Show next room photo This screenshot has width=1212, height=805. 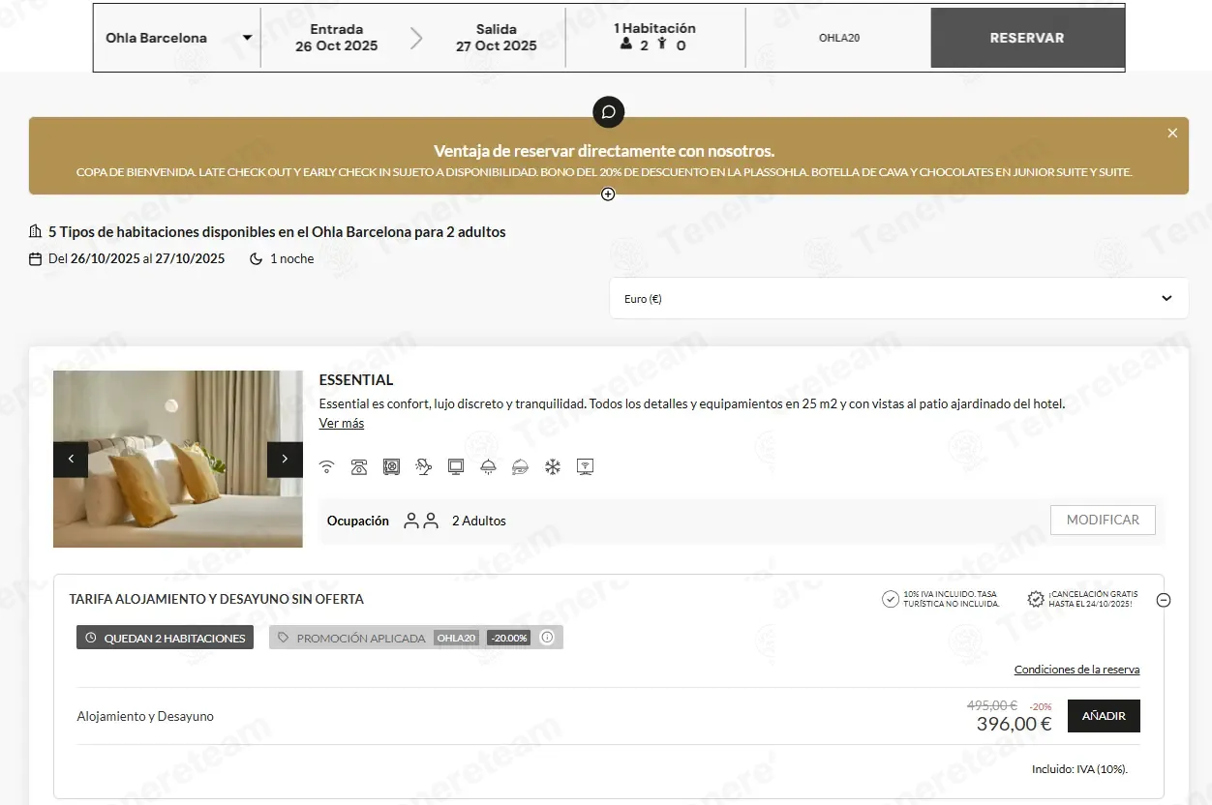pos(285,460)
